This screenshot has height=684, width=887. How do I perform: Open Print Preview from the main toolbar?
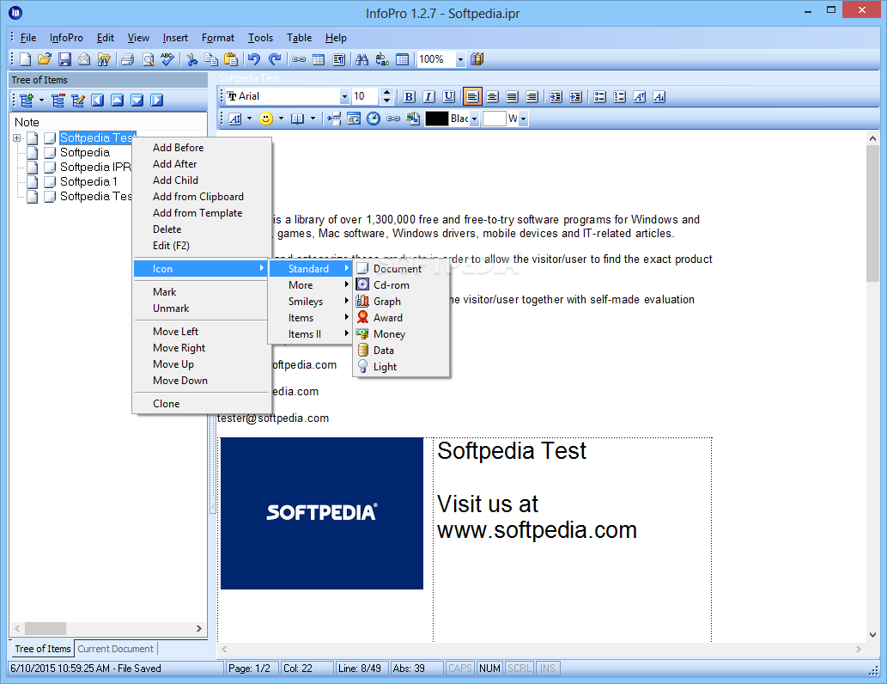(x=149, y=59)
